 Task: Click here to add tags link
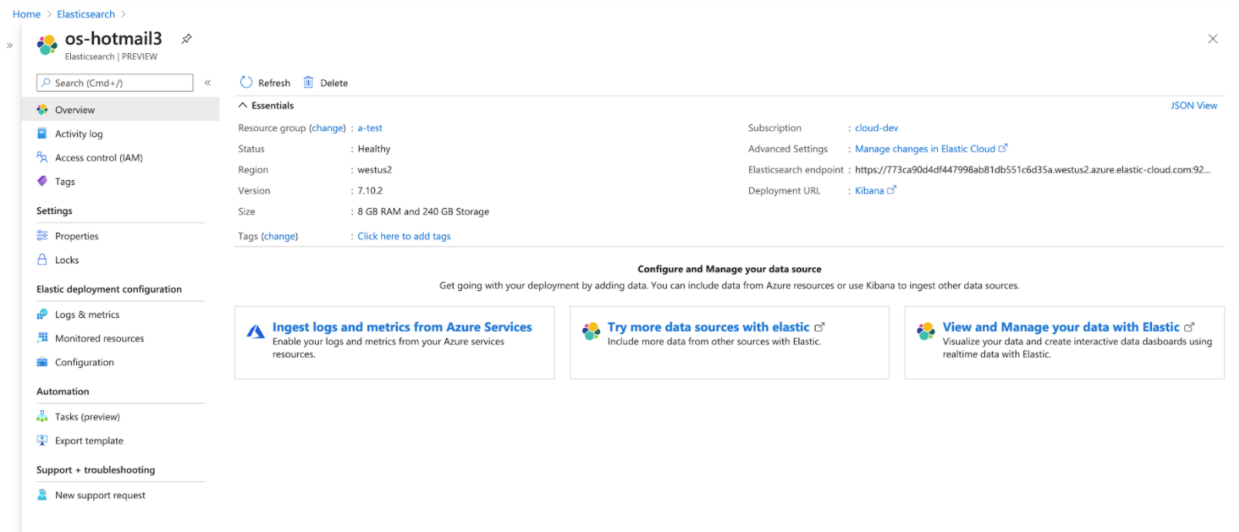(x=404, y=236)
